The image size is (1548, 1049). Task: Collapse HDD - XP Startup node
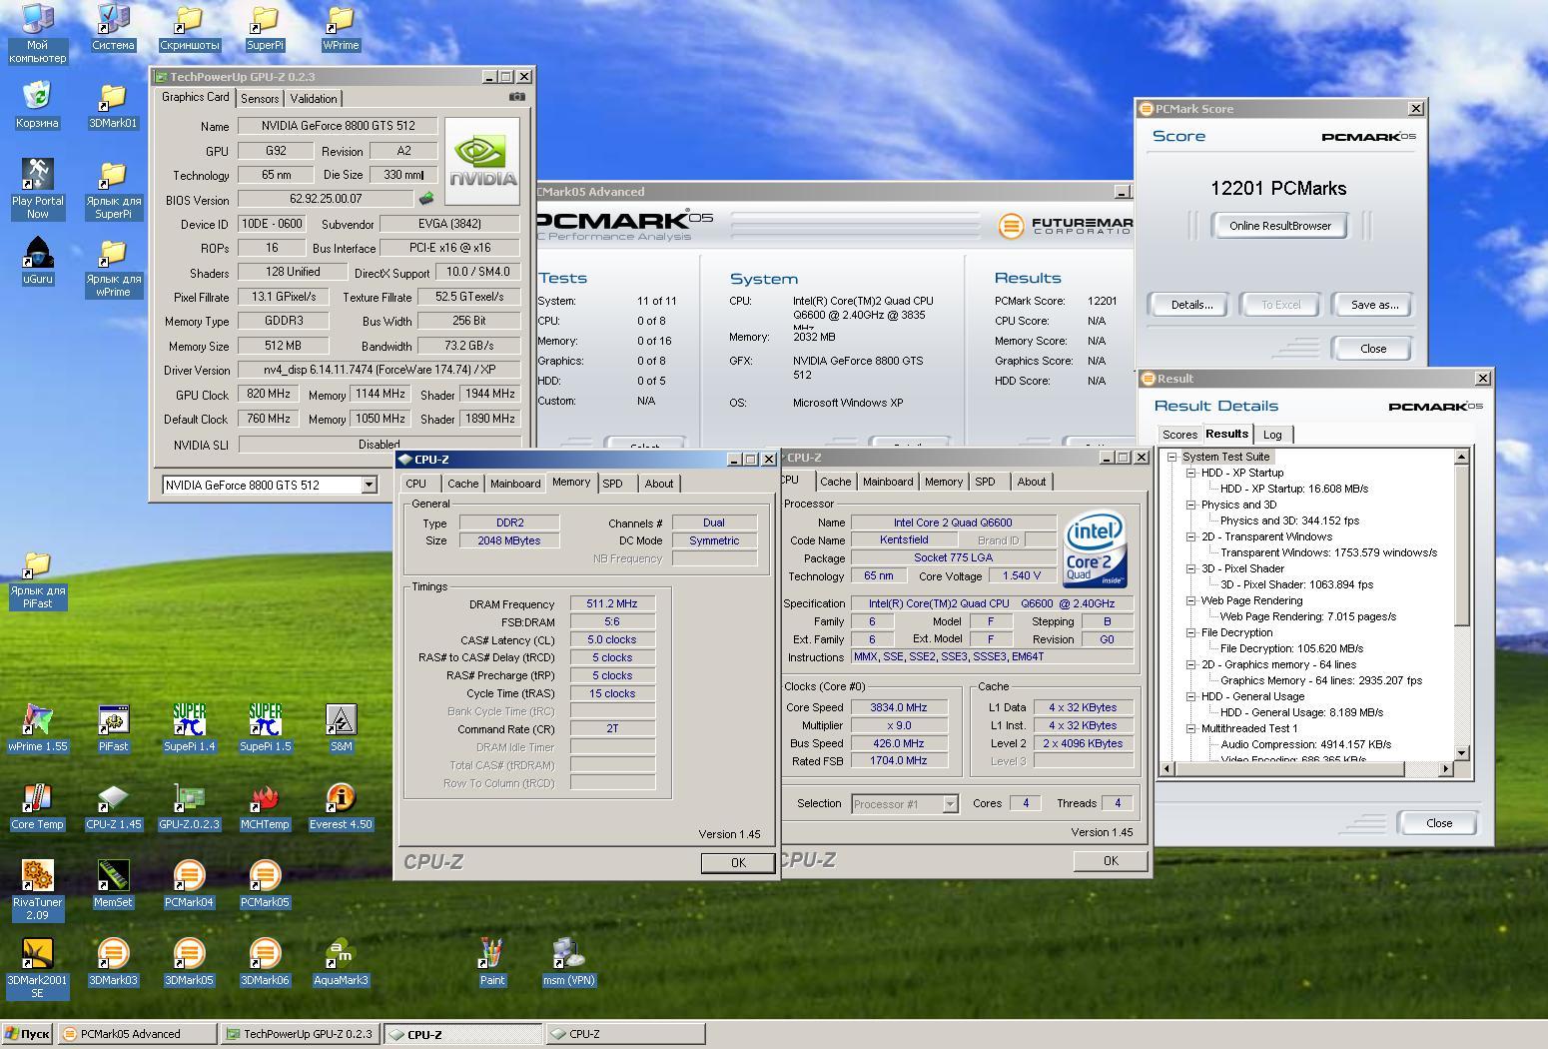tap(1190, 473)
